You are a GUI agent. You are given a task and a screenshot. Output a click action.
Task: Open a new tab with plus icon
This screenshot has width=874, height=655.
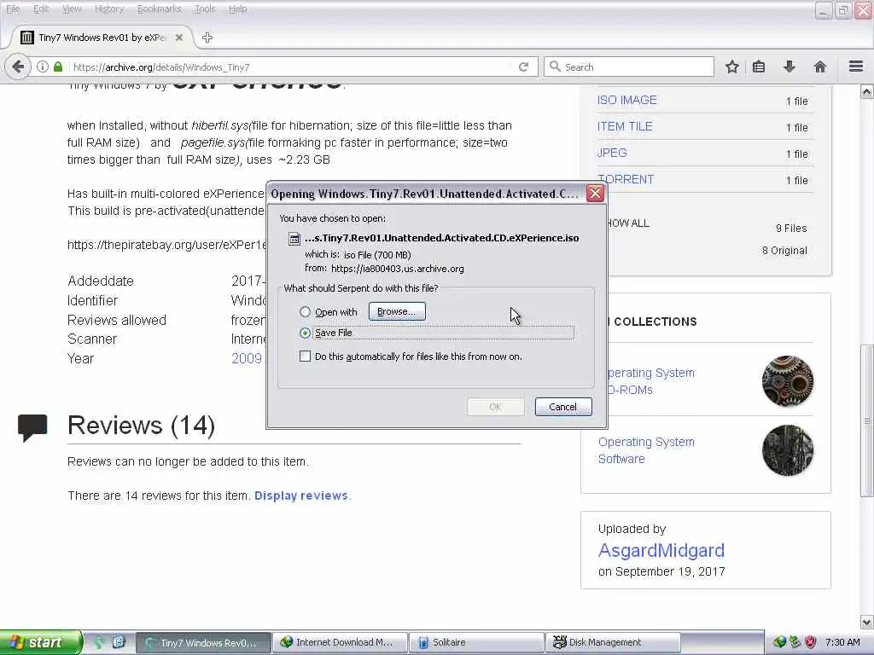207,38
